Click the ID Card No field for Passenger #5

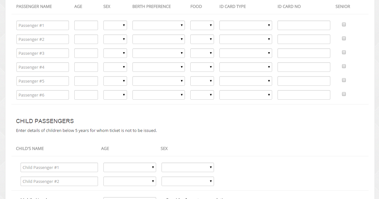[x=303, y=81]
